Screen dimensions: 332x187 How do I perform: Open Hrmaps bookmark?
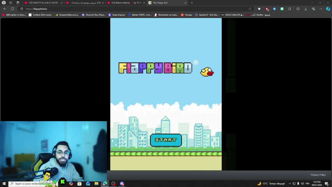click(x=186, y=15)
